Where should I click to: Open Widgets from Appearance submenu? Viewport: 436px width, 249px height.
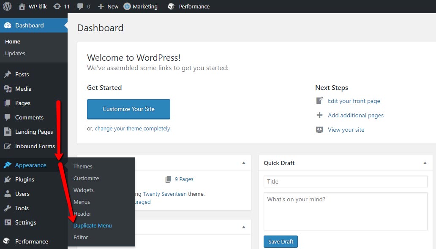coord(83,190)
